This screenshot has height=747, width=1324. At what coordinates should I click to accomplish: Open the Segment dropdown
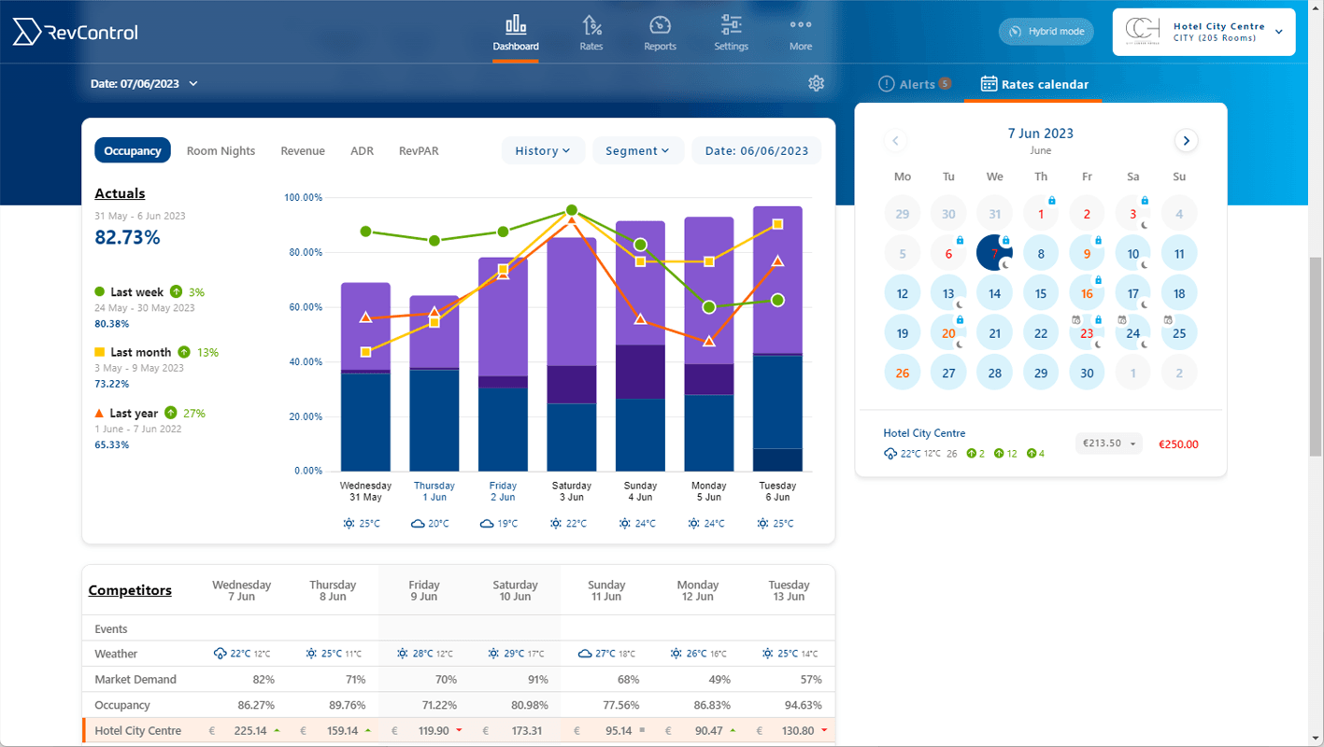tap(638, 150)
